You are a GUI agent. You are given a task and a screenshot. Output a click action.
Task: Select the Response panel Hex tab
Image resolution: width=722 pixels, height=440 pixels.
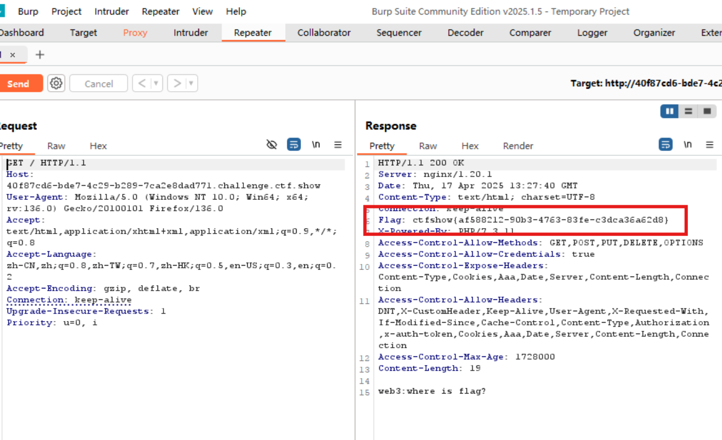[x=470, y=146]
